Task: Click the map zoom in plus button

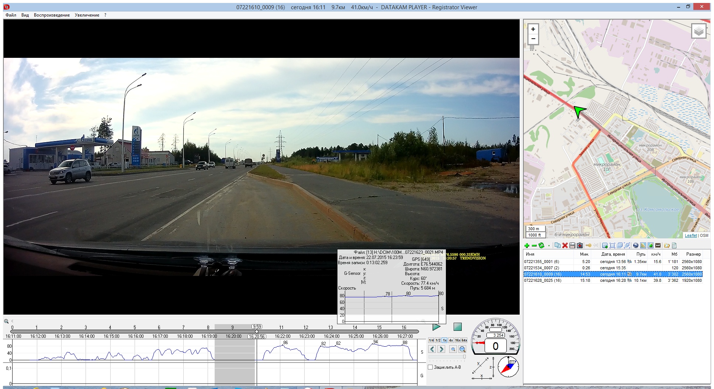Action: click(x=533, y=29)
